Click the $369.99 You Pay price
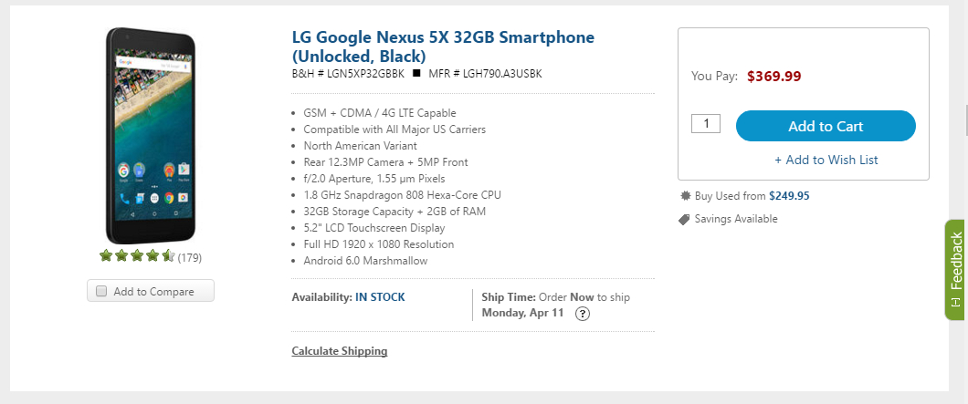Image resolution: width=968 pixels, height=404 pixels. click(x=774, y=77)
